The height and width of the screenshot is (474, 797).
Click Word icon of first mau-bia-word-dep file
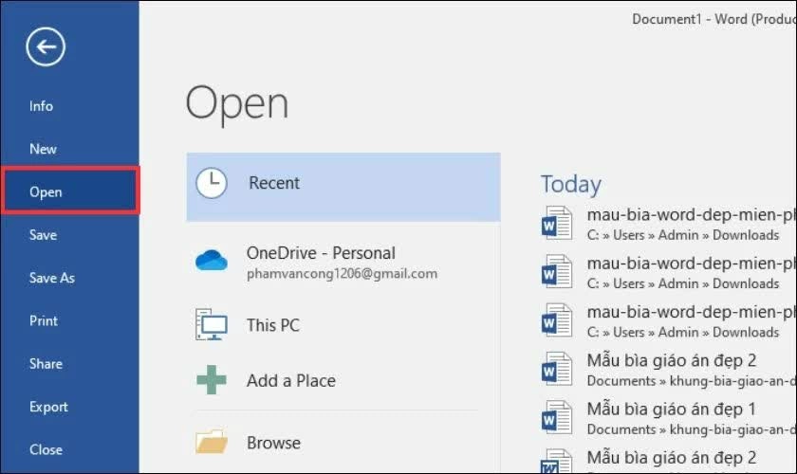tap(557, 223)
